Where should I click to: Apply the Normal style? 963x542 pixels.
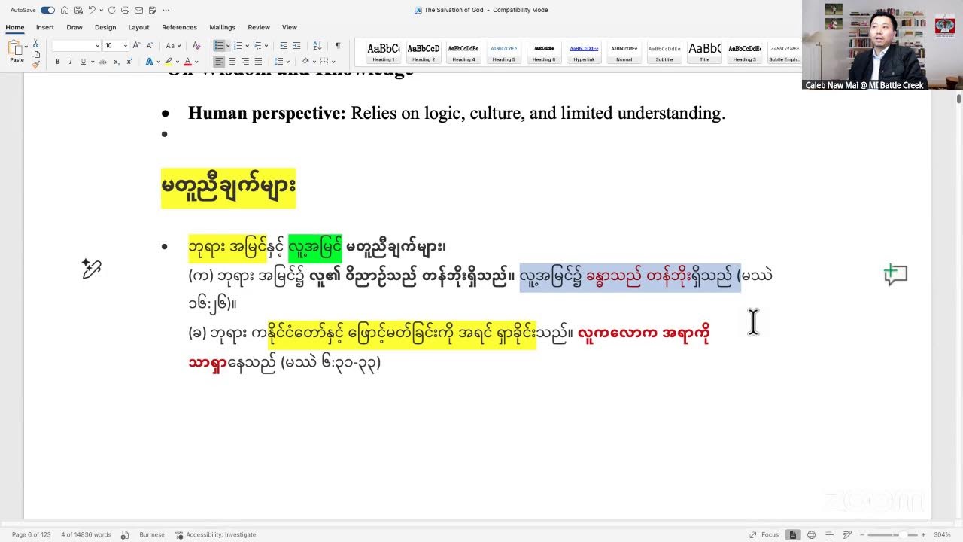[x=624, y=52]
